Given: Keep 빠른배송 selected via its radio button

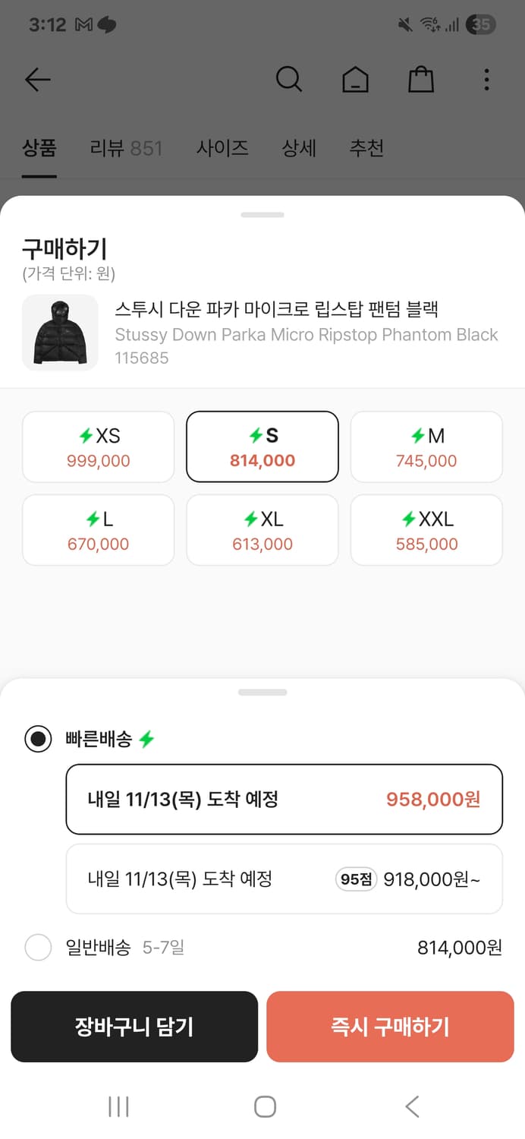Looking at the screenshot, I should 38,737.
